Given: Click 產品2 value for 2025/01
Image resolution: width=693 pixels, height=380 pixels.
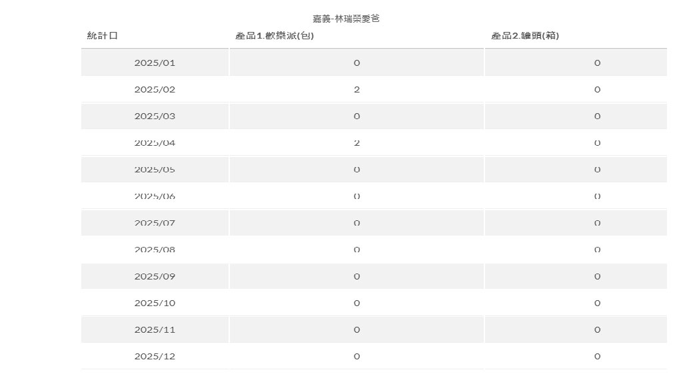Looking at the screenshot, I should pos(597,63).
